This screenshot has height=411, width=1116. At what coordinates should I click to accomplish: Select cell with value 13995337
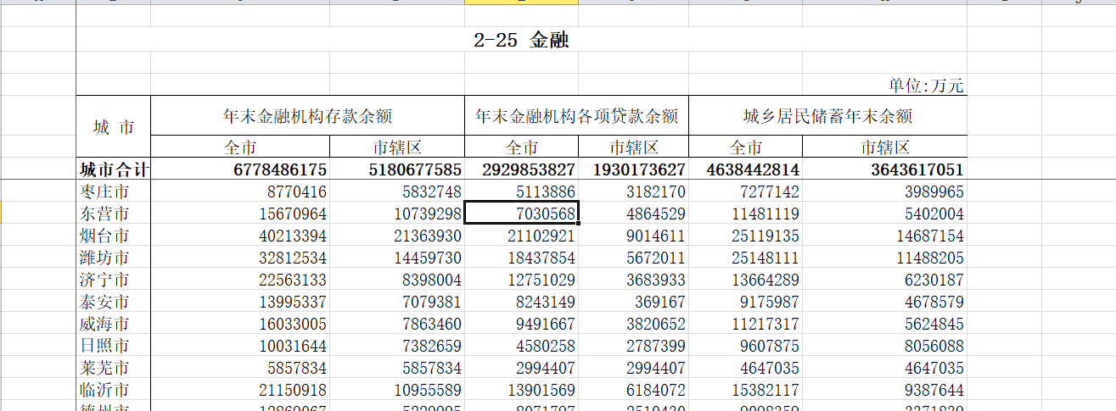(x=240, y=302)
